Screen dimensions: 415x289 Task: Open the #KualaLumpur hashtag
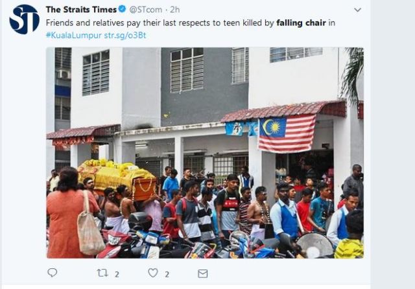pos(74,35)
